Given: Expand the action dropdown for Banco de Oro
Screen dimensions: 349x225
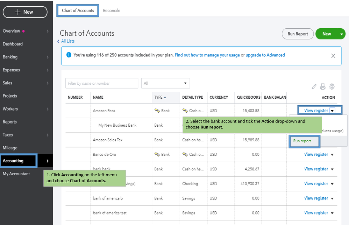Looking at the screenshot, I should 332,155.
